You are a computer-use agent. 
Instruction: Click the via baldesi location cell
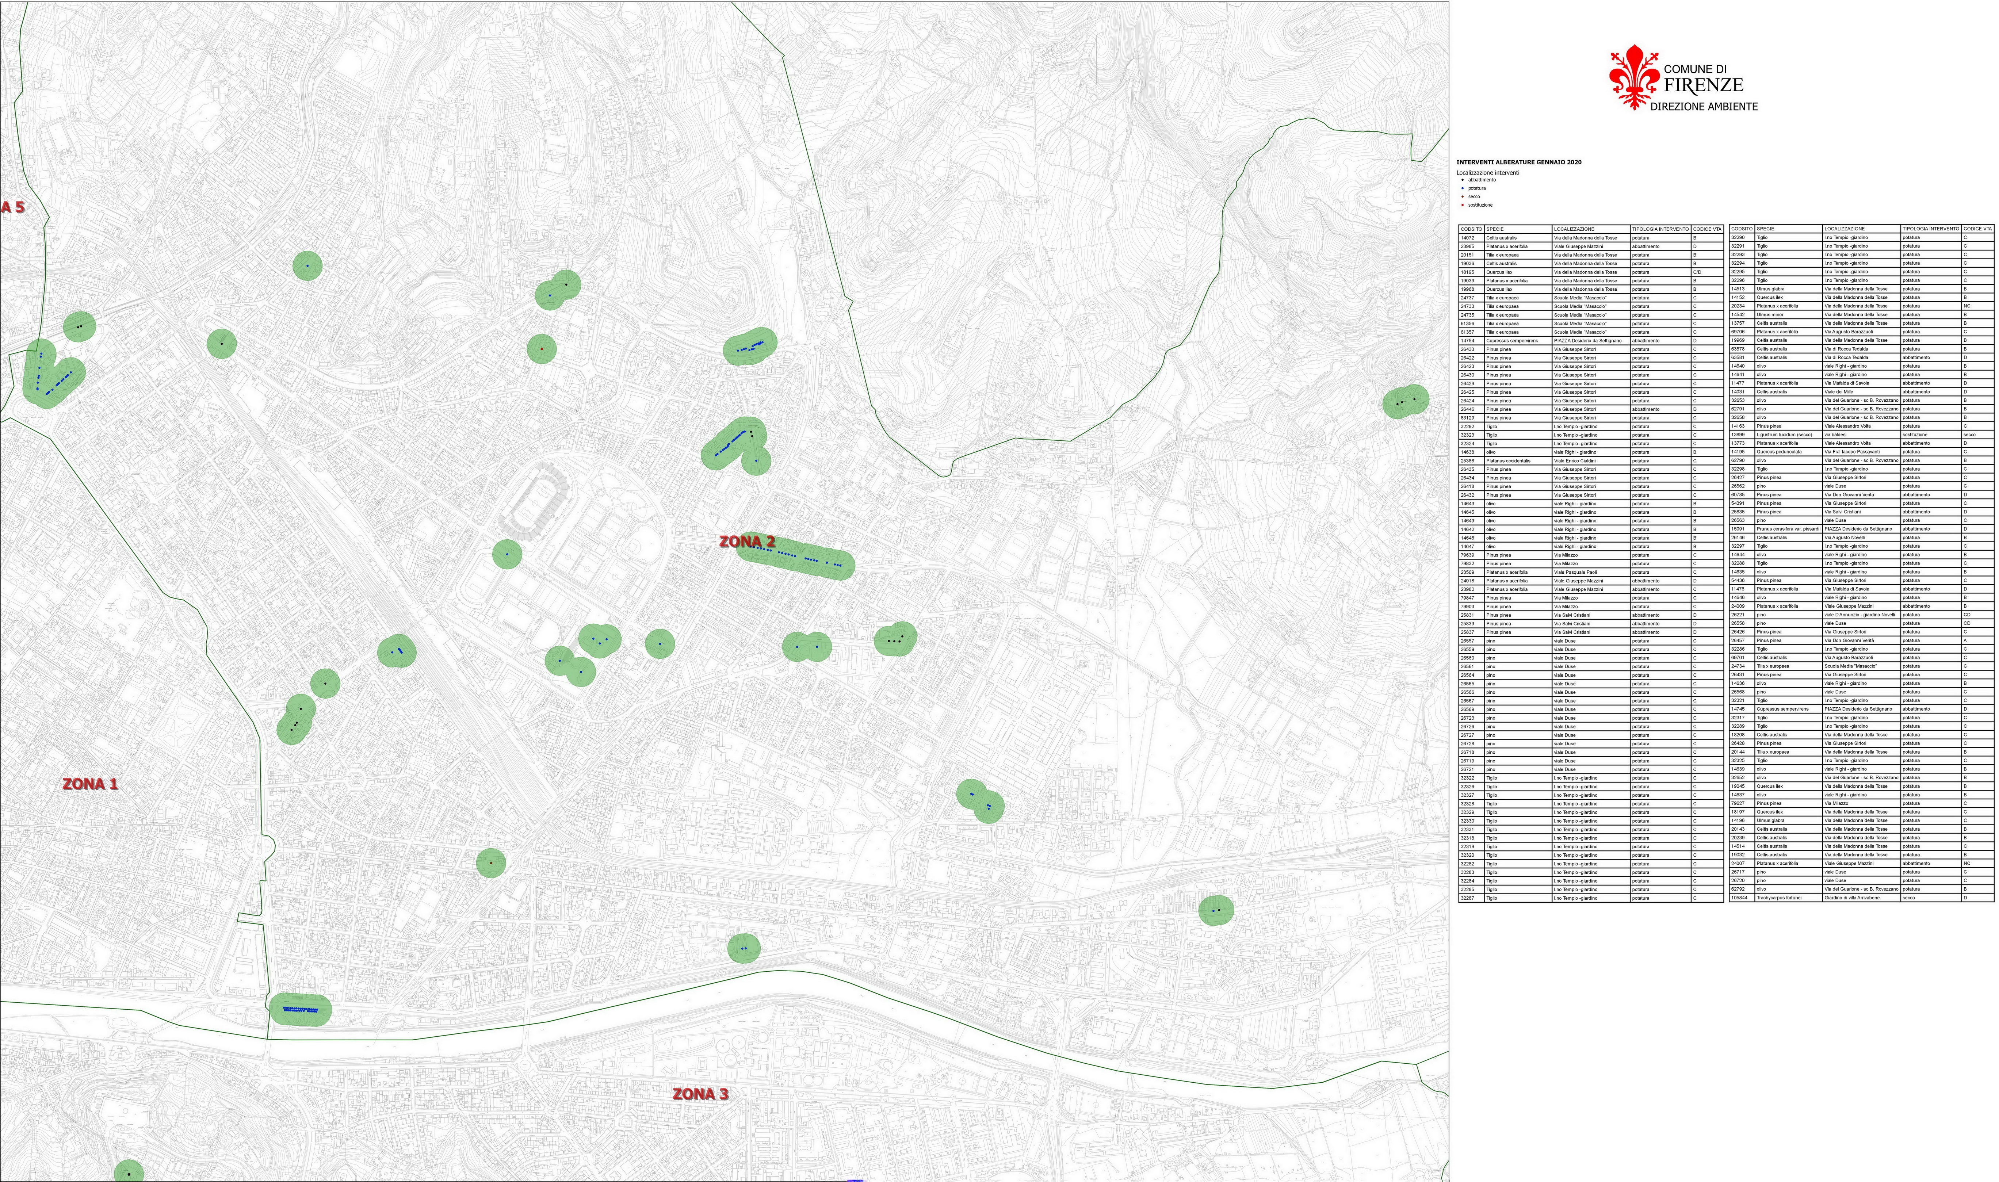[x=1861, y=435]
